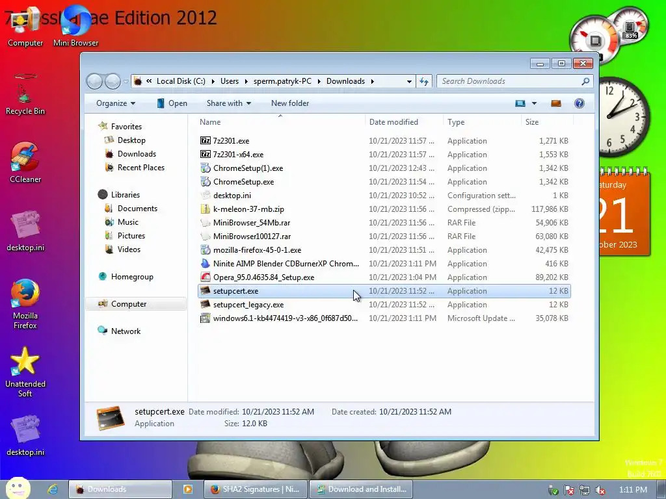Switch to Download and Install taskbar window
This screenshot has width=666, height=499.
[362, 489]
